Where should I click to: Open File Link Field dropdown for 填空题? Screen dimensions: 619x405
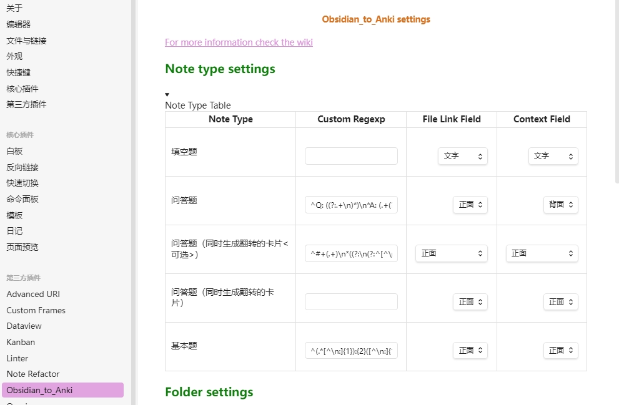pyautogui.click(x=463, y=156)
